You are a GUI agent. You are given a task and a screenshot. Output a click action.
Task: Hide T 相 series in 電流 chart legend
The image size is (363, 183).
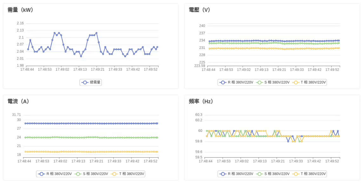(128, 174)
